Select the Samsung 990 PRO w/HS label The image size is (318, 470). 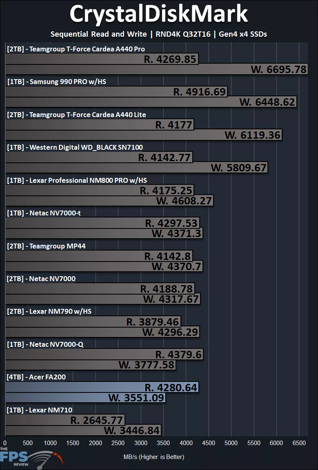[x=57, y=82]
